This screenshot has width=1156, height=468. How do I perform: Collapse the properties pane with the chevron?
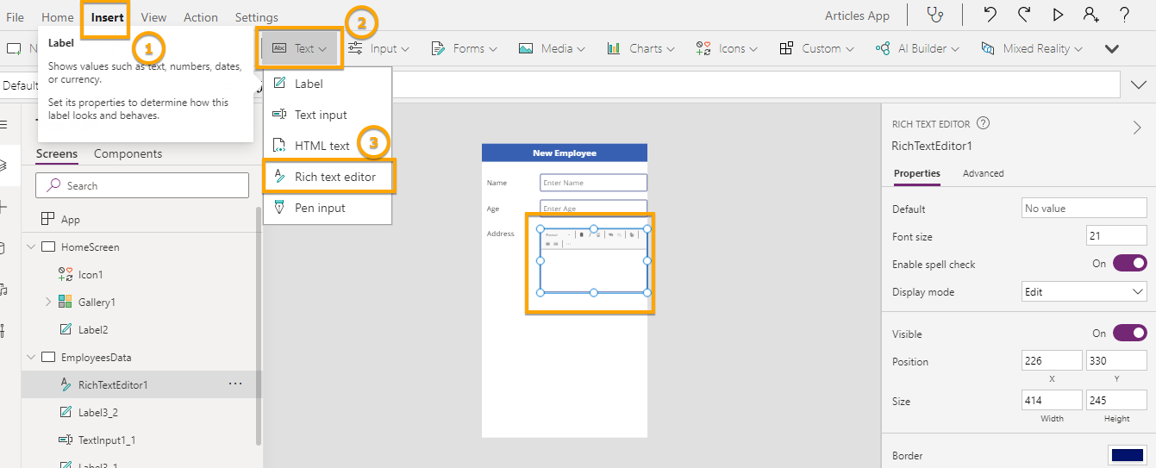point(1136,128)
